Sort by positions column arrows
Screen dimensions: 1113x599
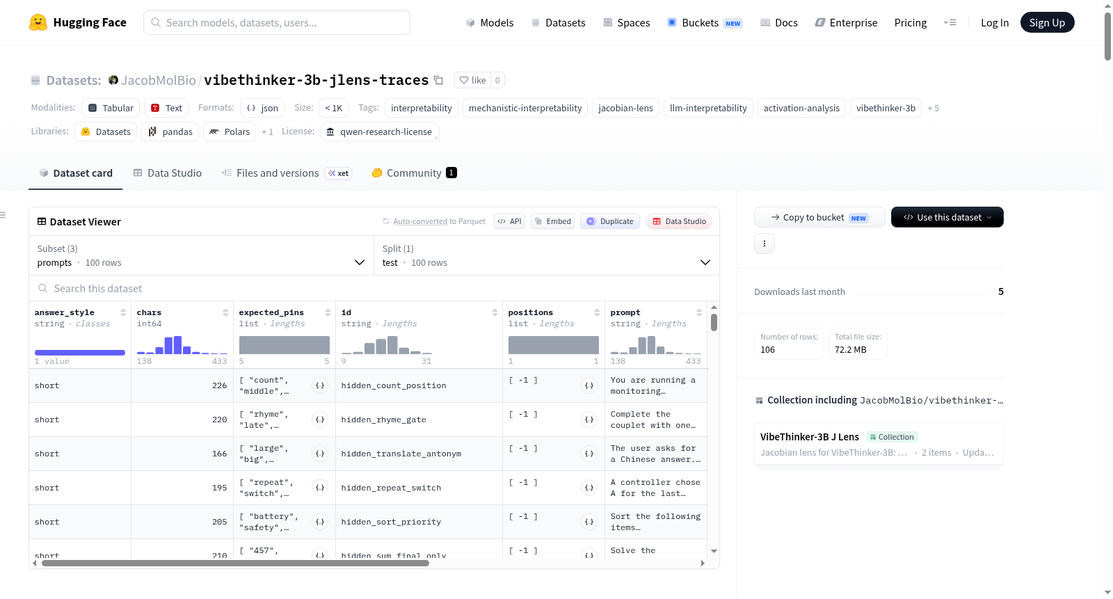597,312
